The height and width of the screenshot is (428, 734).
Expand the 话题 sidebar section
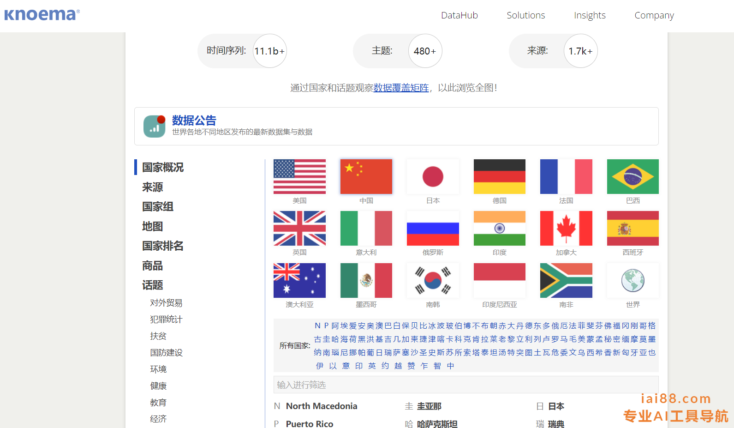(x=152, y=285)
